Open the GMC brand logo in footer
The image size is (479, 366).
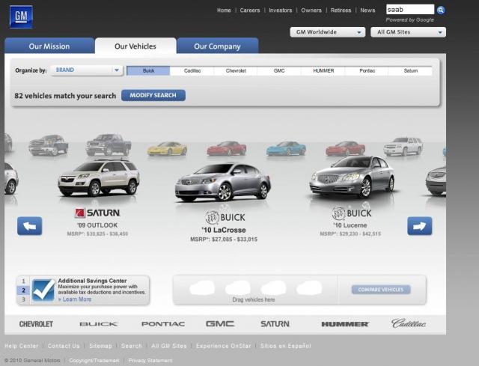click(220, 323)
